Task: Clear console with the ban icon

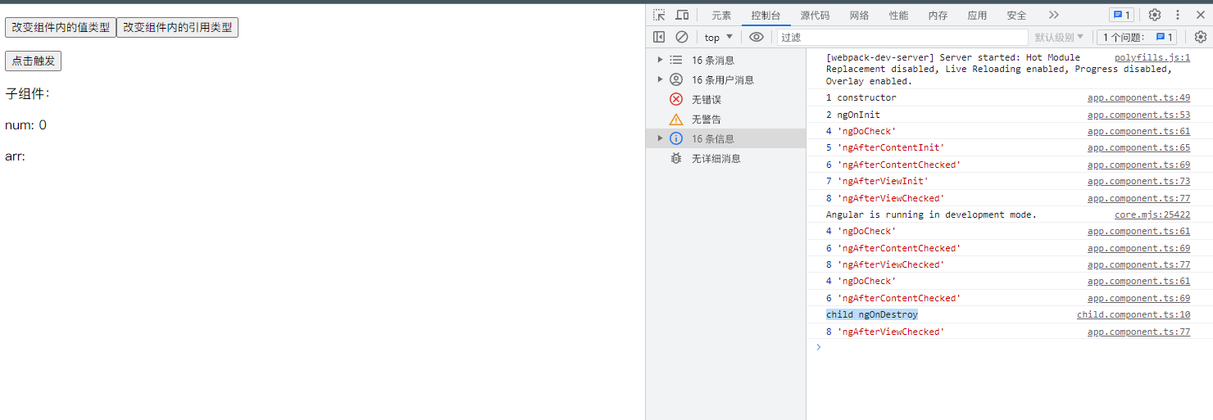Action: point(682,37)
